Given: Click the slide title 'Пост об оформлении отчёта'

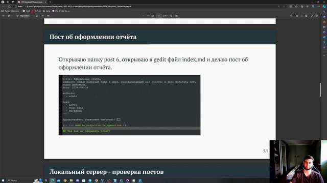Looking at the screenshot, I should coord(93,37).
